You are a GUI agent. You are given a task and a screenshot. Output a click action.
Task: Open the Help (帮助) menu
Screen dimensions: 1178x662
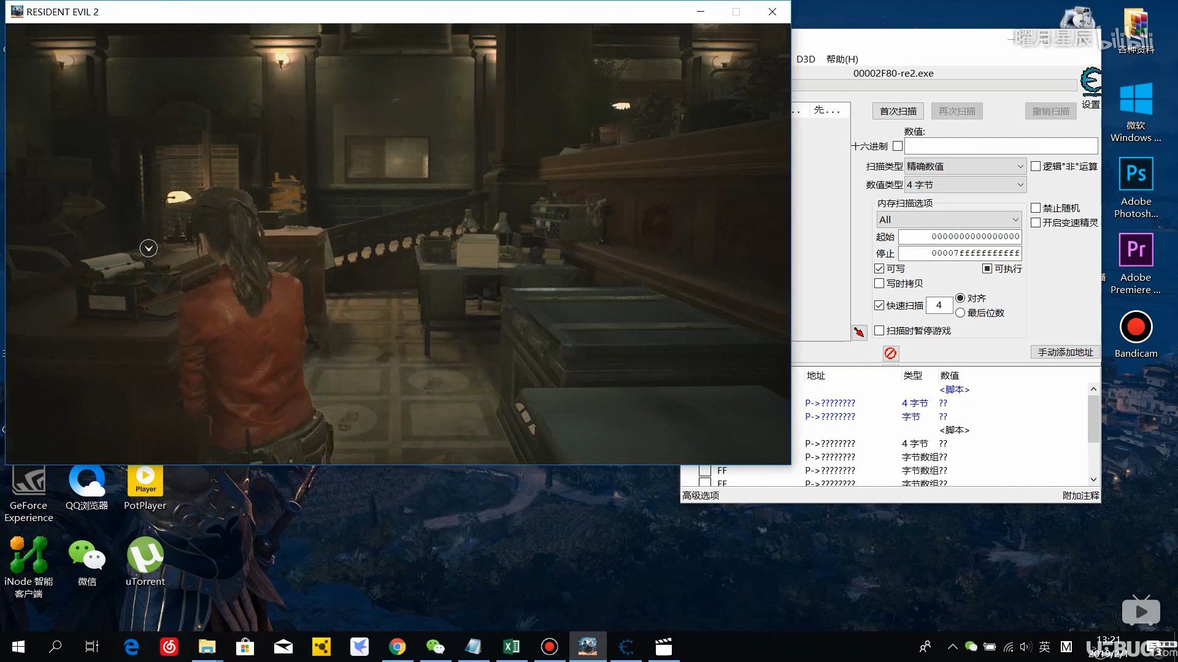tap(842, 59)
